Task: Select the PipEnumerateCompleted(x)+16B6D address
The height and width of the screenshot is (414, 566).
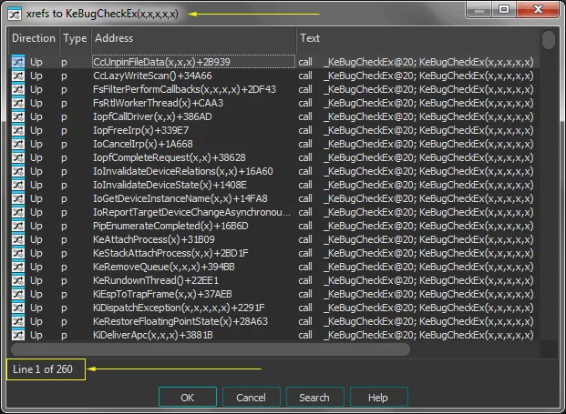Action: click(170, 226)
